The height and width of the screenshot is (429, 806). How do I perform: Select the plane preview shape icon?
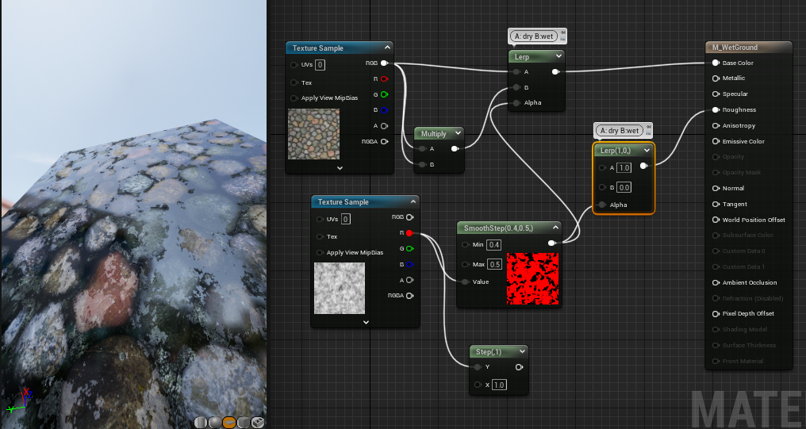coord(228,423)
